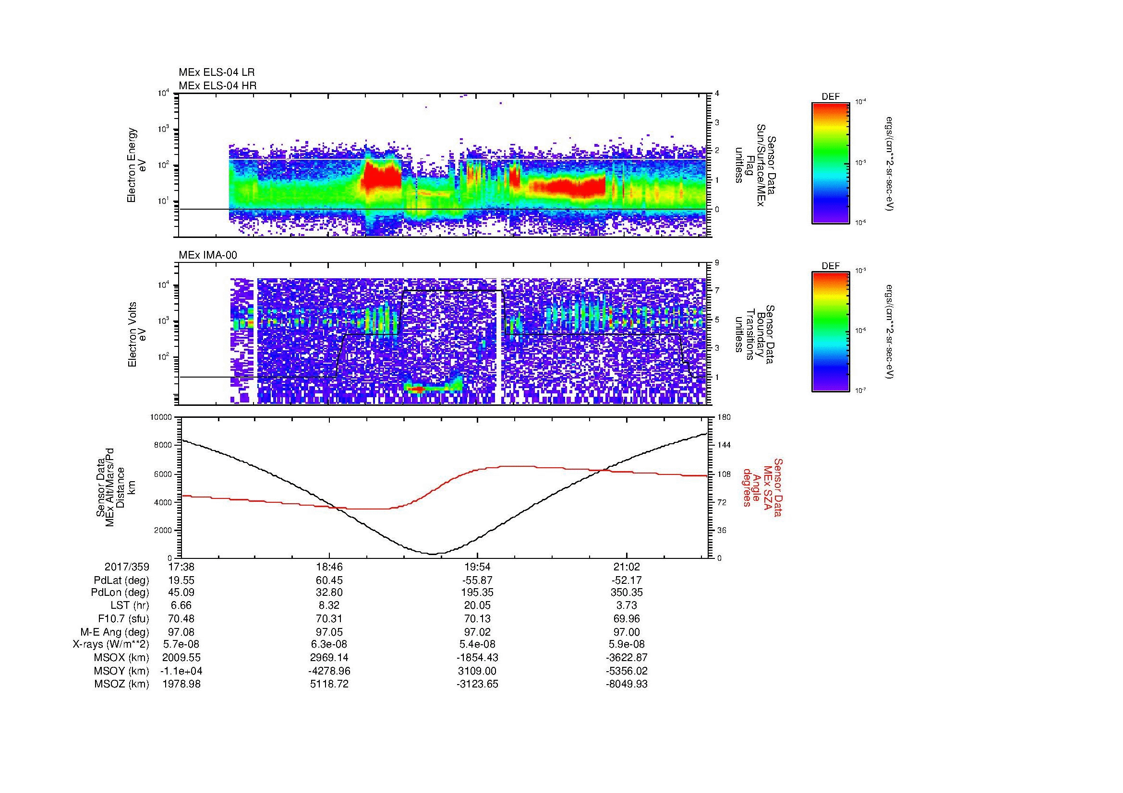Click the X-rays value '6.3e-08'
The width and height of the screenshot is (1123, 793).
[329, 644]
